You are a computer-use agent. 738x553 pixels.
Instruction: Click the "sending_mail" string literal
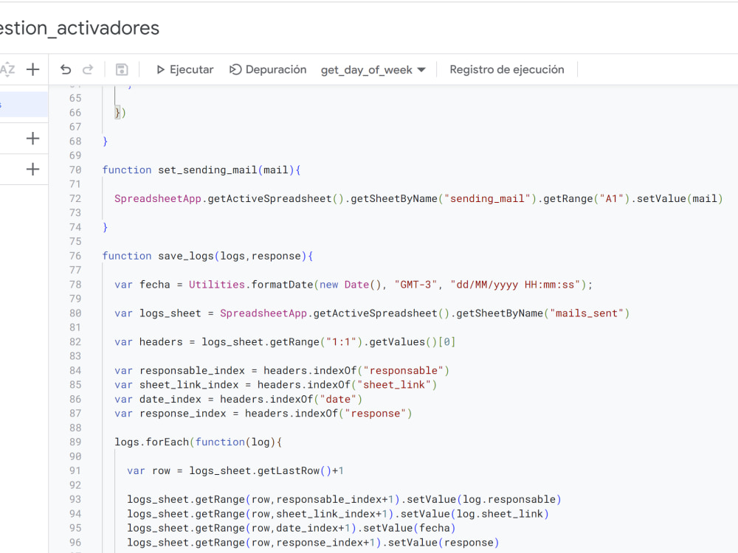point(487,198)
